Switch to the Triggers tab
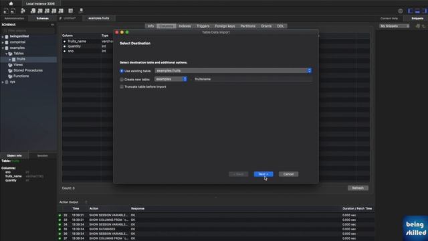 coord(203,26)
